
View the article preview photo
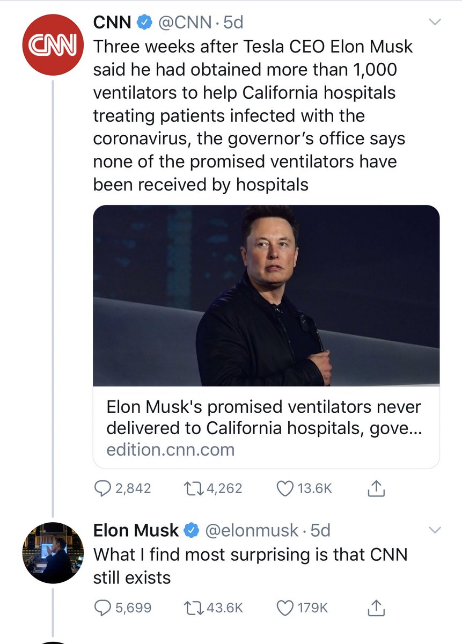click(x=266, y=296)
